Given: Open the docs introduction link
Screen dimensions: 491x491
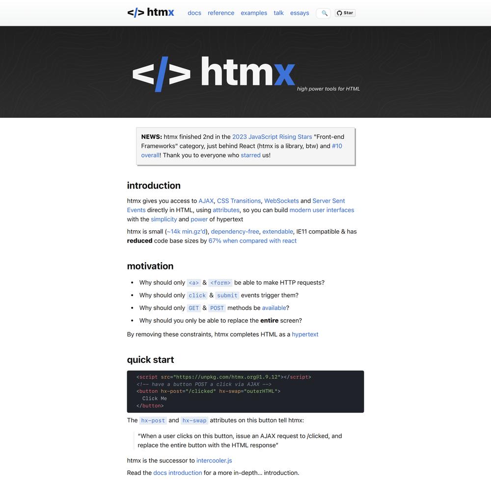Looking at the screenshot, I should coord(178,473).
